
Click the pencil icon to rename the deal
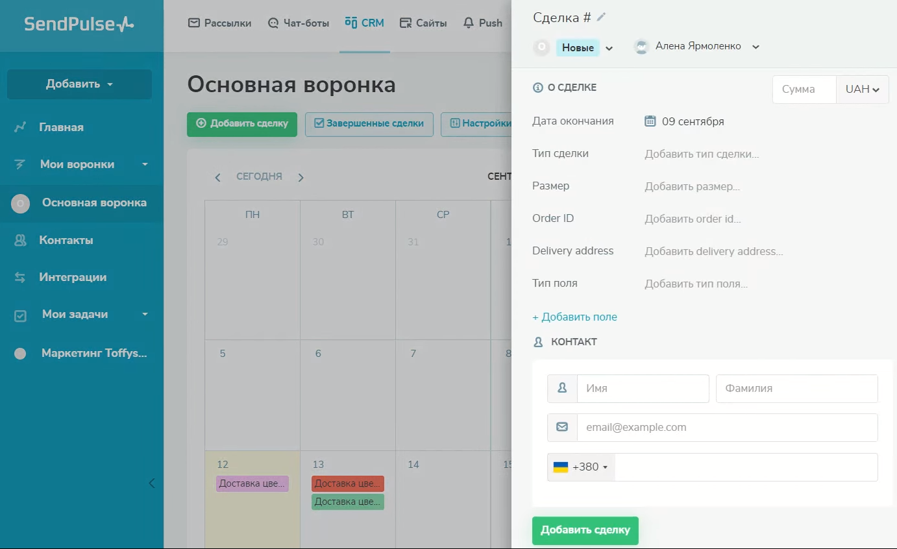click(601, 18)
